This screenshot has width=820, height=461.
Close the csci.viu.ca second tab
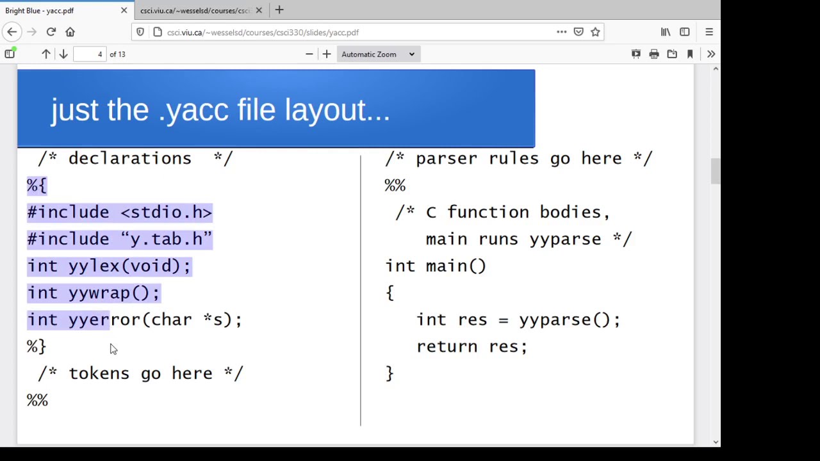(x=259, y=10)
